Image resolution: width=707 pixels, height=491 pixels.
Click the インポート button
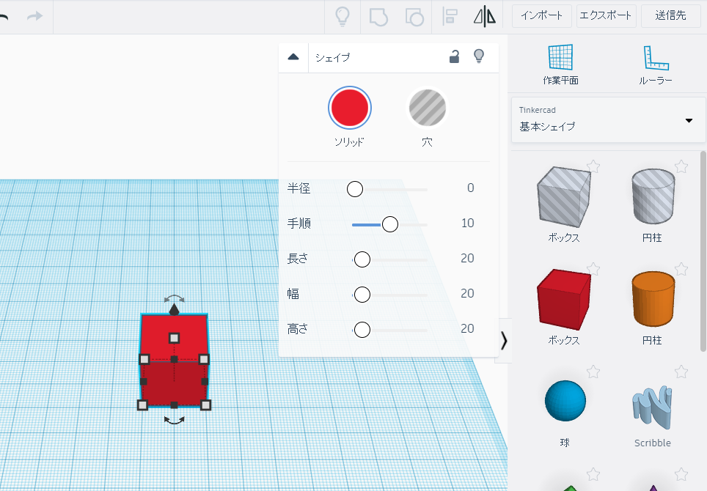[x=541, y=16]
